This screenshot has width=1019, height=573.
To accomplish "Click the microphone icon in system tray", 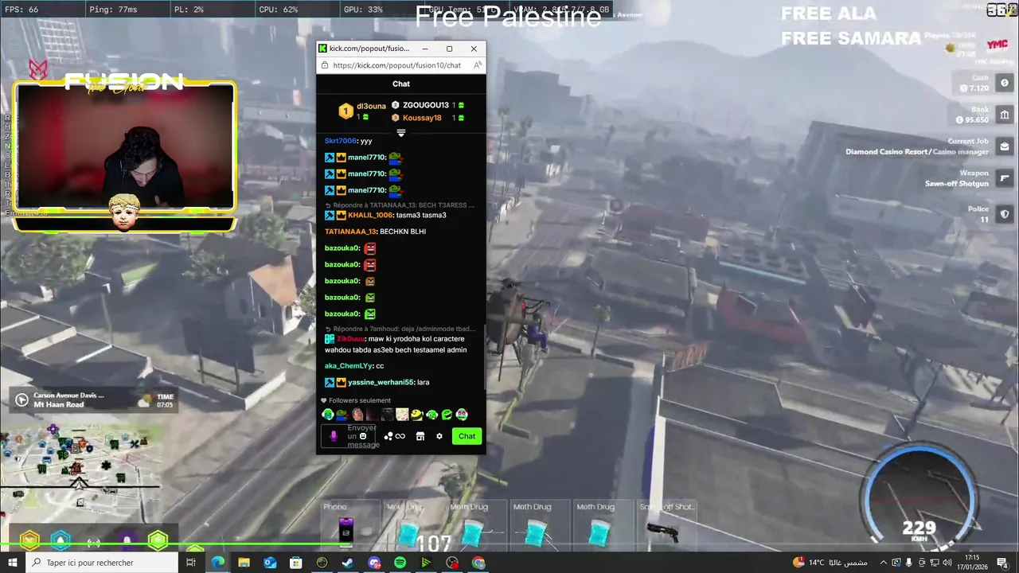I will [909, 563].
